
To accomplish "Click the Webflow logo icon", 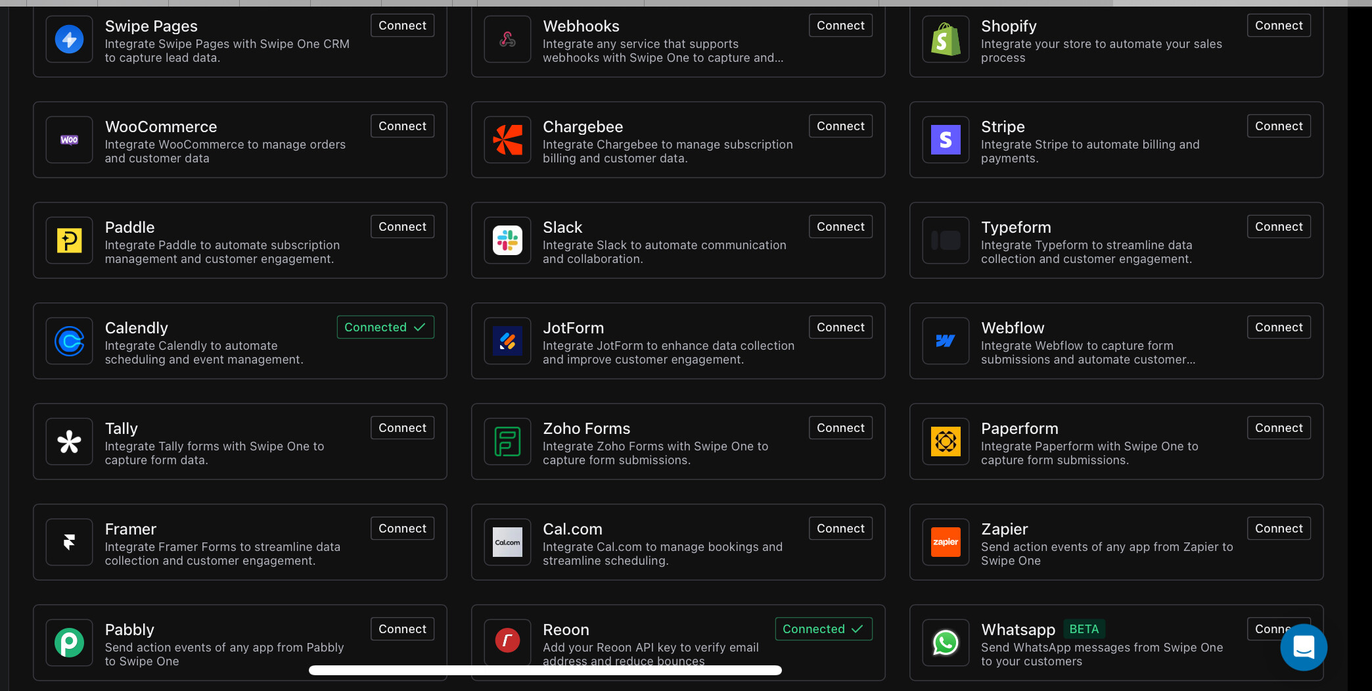I will 946,341.
